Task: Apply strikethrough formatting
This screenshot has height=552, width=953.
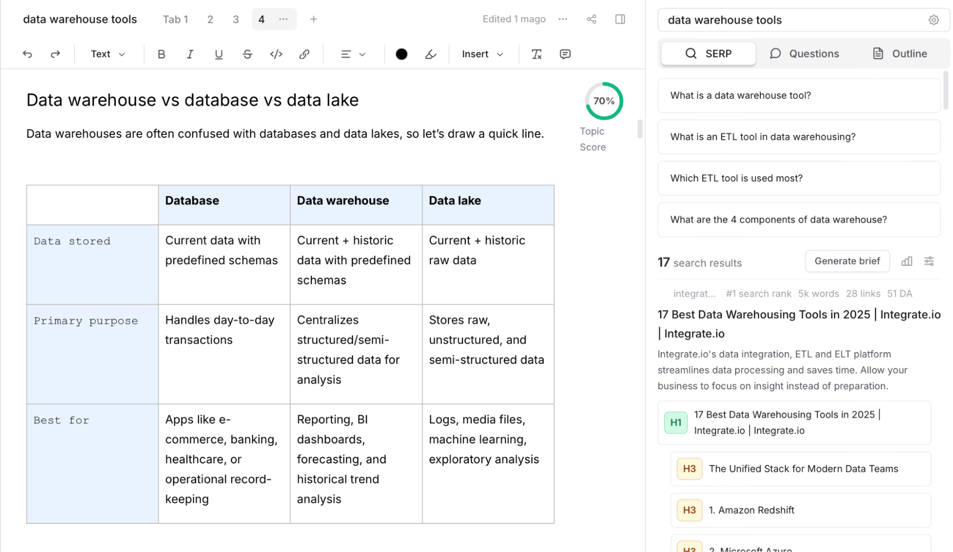Action: (247, 54)
